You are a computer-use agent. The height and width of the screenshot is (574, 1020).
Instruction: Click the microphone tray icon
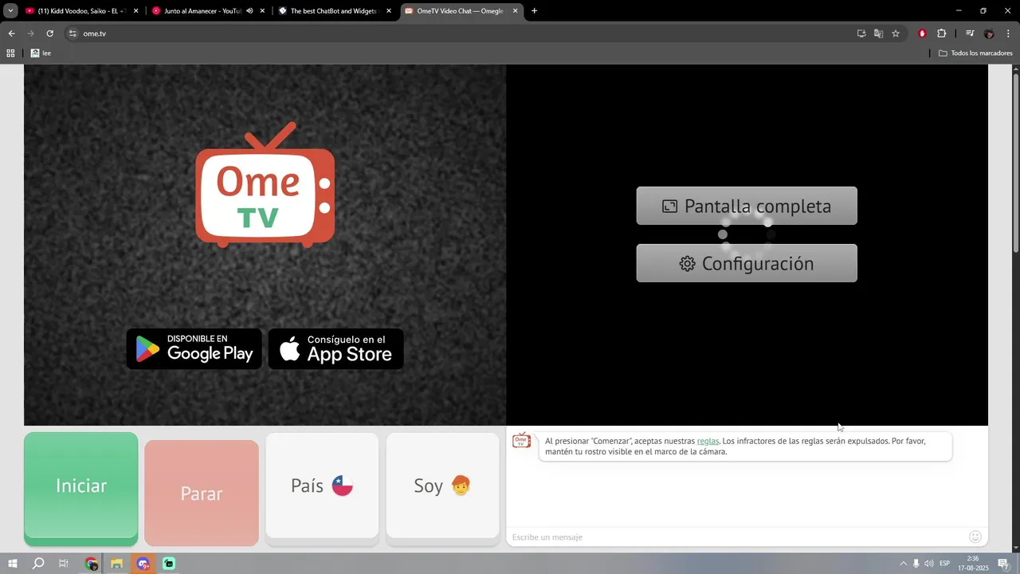click(916, 564)
